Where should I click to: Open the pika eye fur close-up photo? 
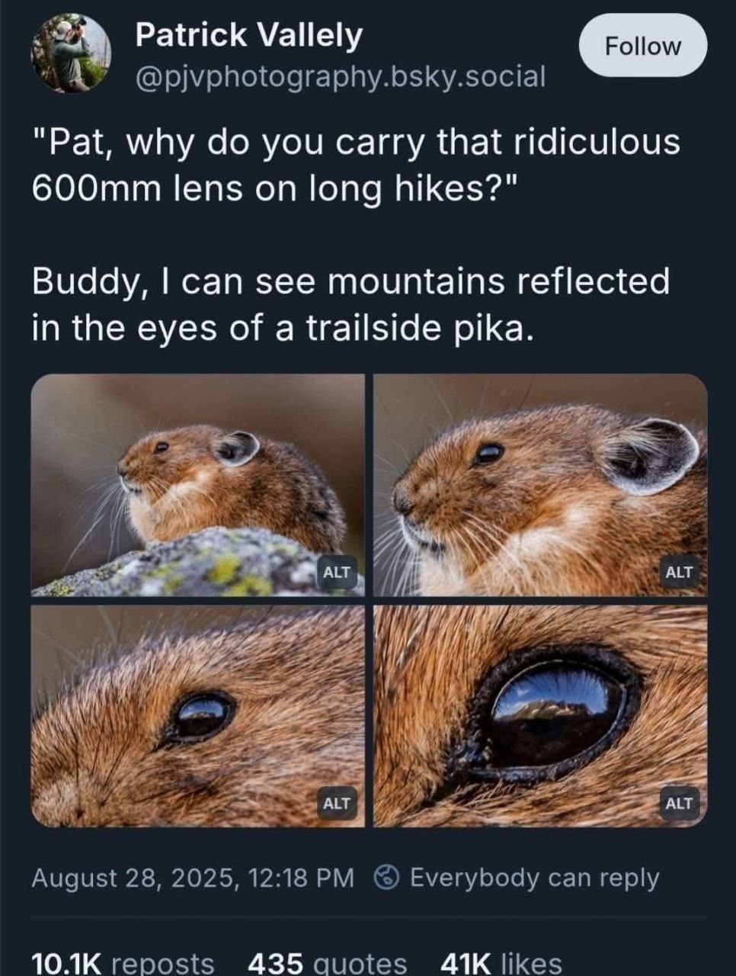point(198,716)
